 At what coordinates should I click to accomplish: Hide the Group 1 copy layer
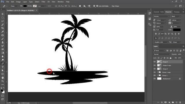click(155, 72)
